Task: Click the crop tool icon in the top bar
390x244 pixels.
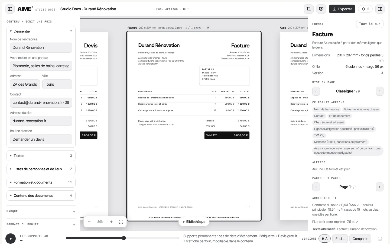Action: click(x=309, y=9)
